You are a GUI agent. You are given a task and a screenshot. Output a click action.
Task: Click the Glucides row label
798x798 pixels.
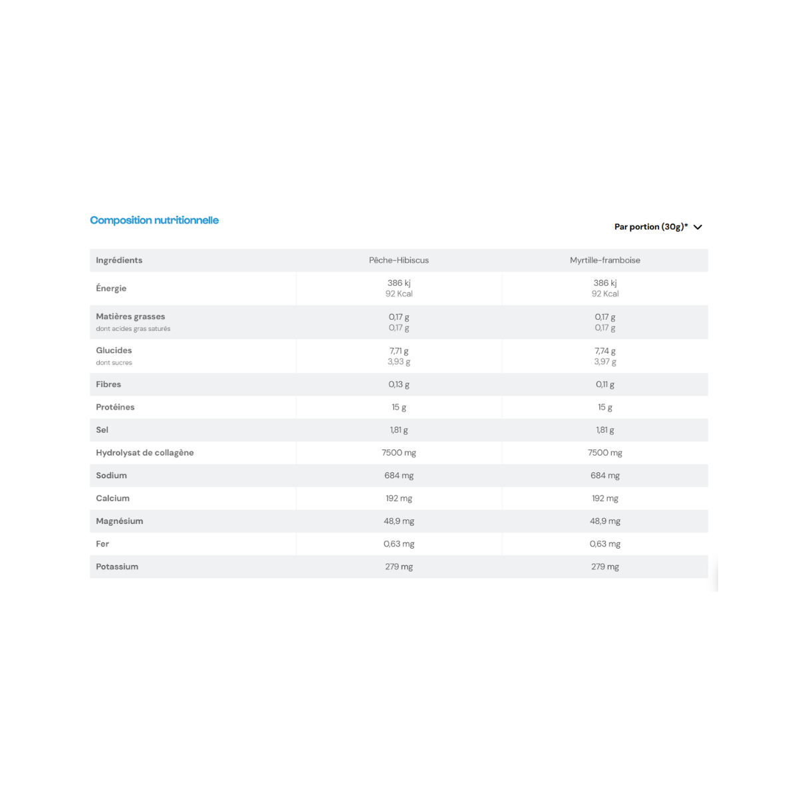click(x=114, y=350)
